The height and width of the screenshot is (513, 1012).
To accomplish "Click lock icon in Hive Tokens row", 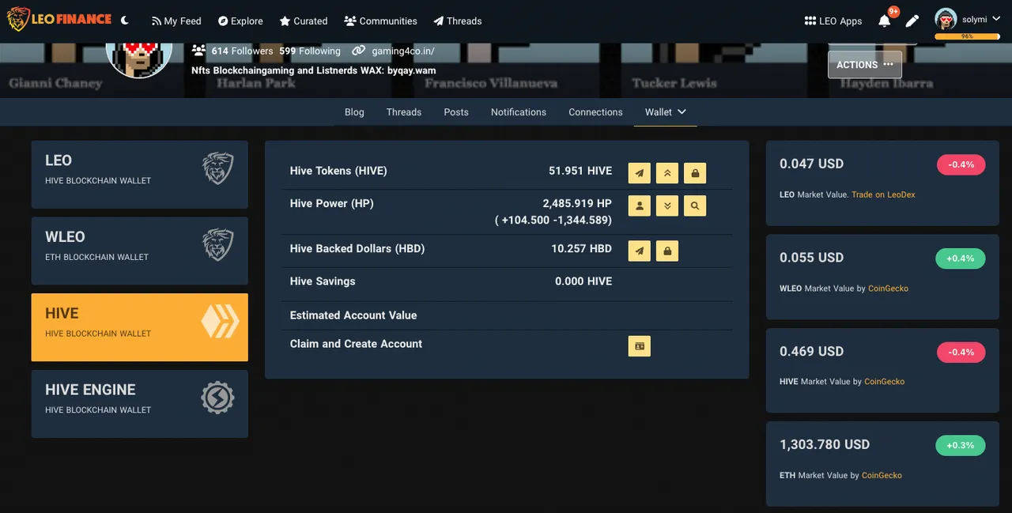I will (695, 172).
